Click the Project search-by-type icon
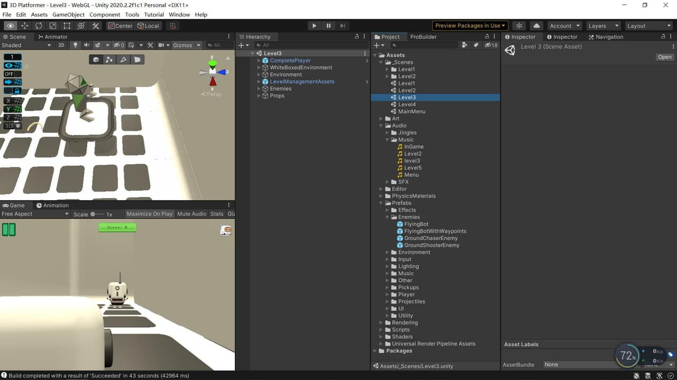The image size is (677, 380). tap(464, 45)
